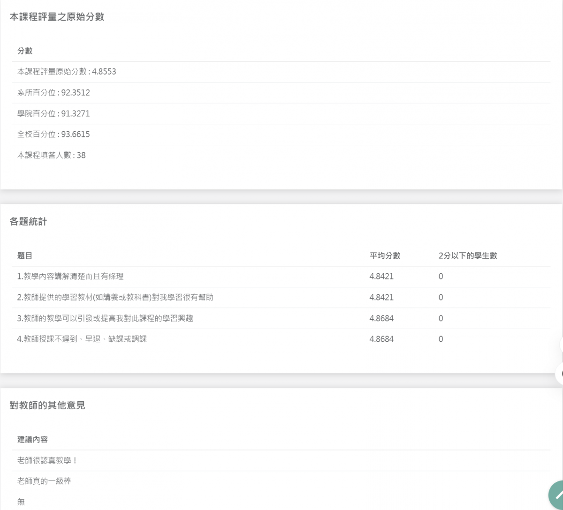Click the 本課程評量原始分數 : 4.8553 row

pos(281,72)
